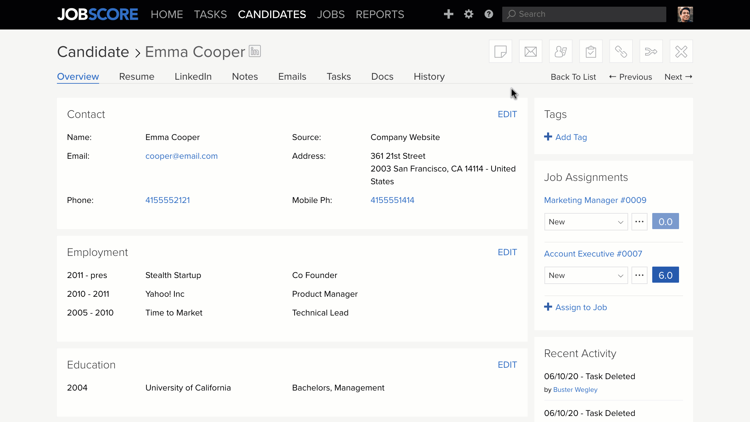Screen dimensions: 750x422
Task: Click the merge arrows icon
Action: pyautogui.click(x=651, y=51)
